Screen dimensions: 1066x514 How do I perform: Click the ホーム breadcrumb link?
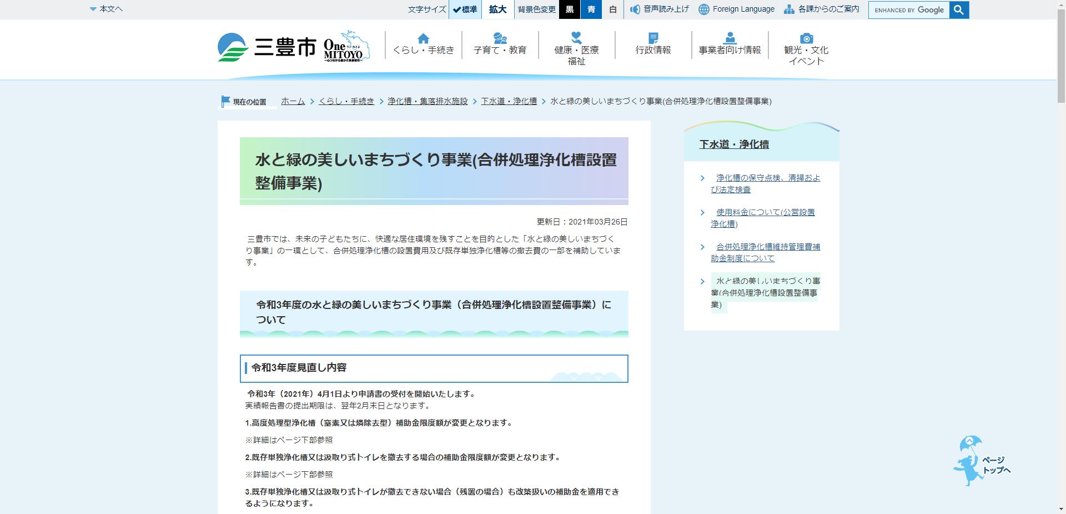[x=291, y=101]
